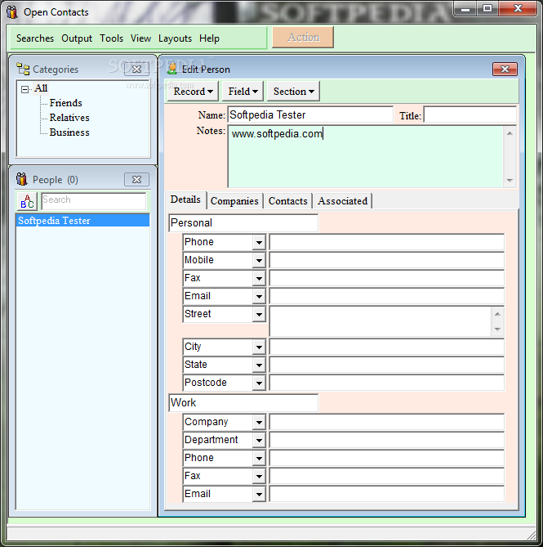Close the Edit Person window
The image size is (543, 547).
click(505, 69)
